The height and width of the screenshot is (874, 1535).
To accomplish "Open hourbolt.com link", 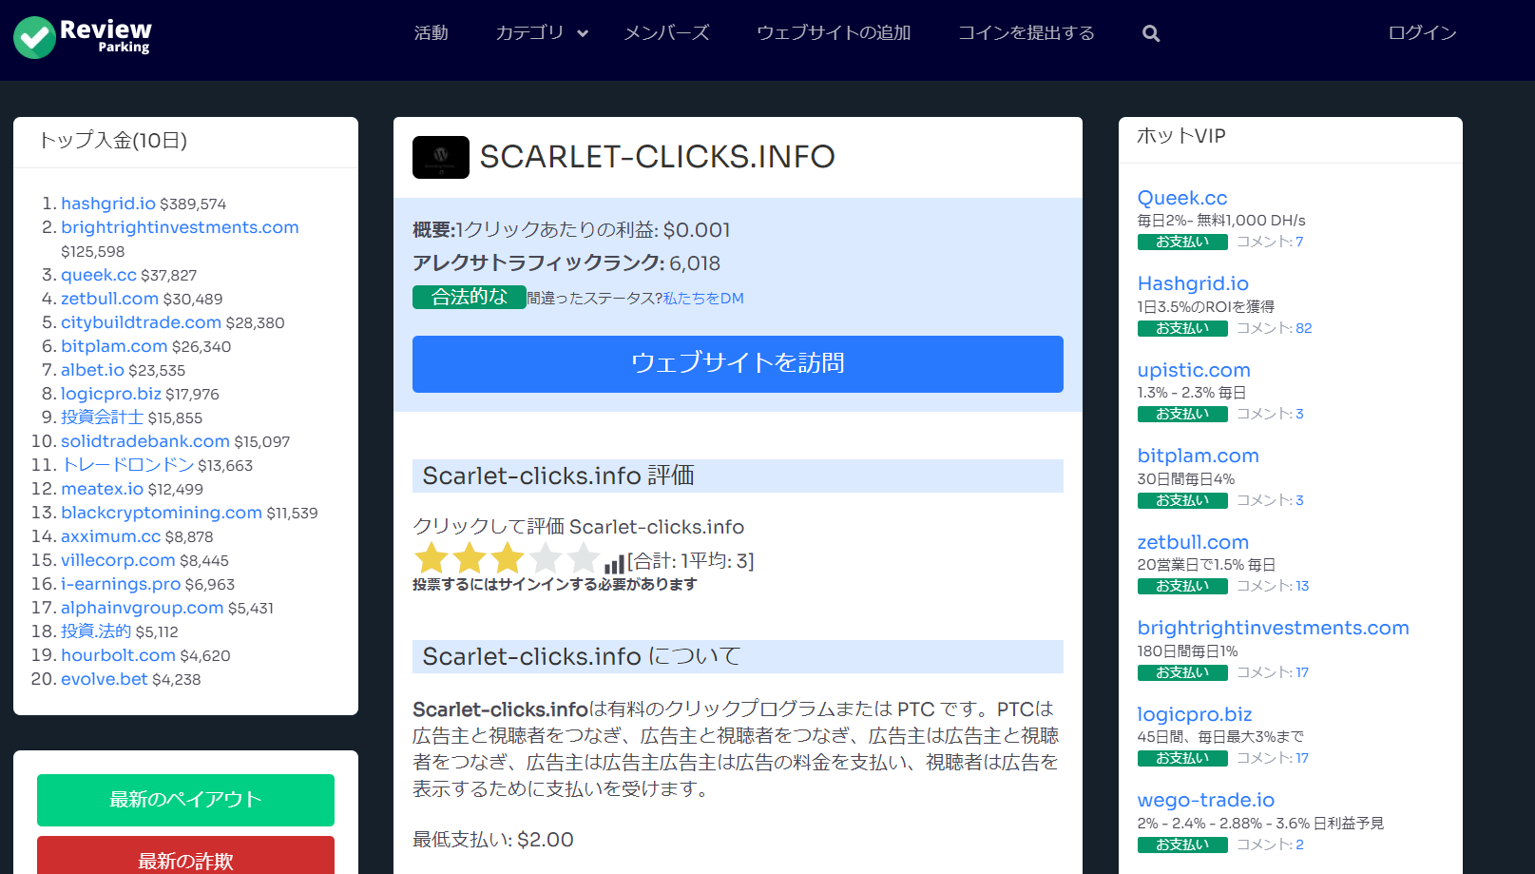I will click(118, 655).
